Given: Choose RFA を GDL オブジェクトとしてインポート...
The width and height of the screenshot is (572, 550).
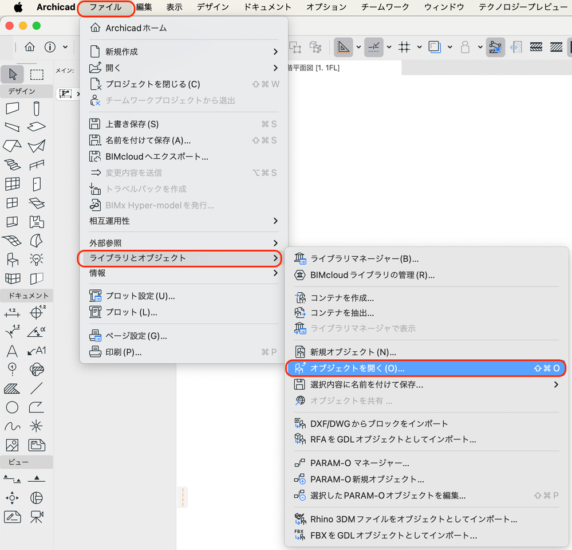Looking at the screenshot, I should (x=427, y=439).
